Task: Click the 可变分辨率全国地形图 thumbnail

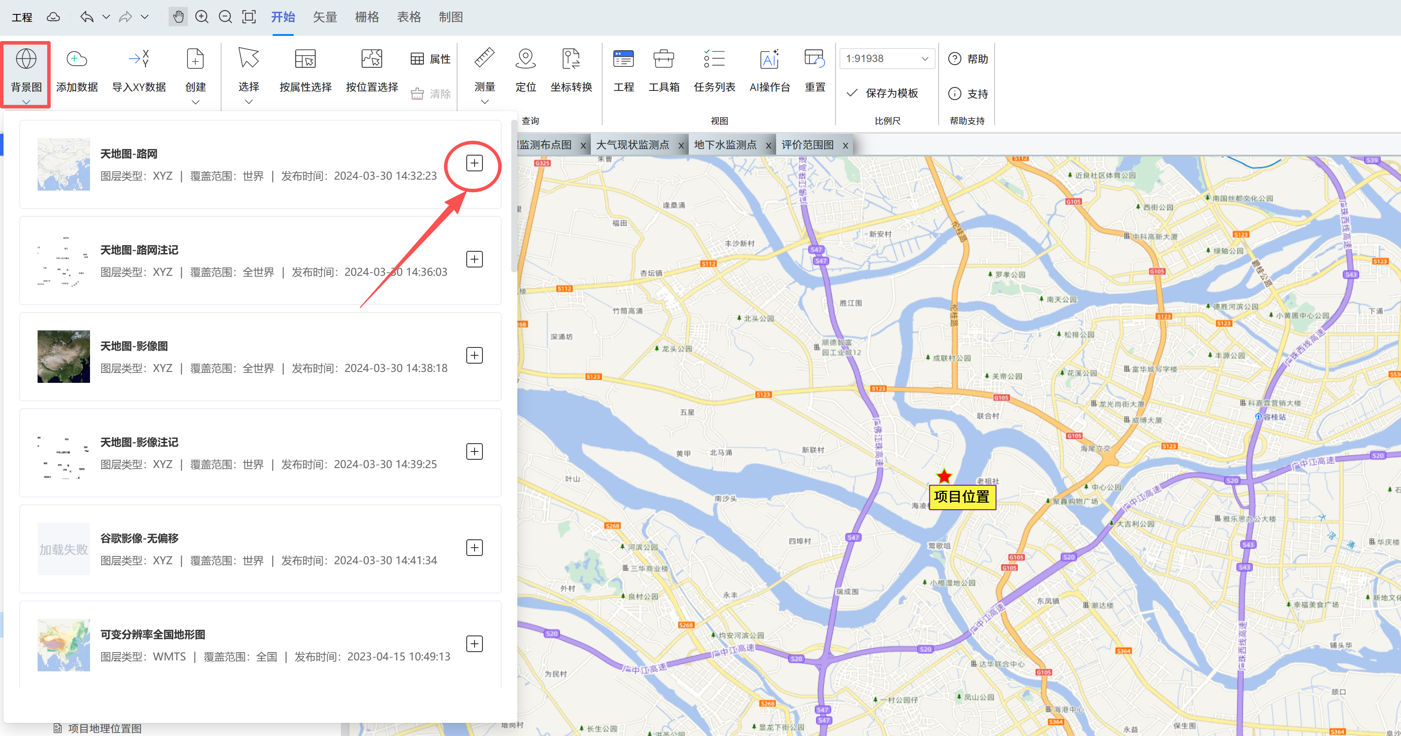Action: click(64, 645)
